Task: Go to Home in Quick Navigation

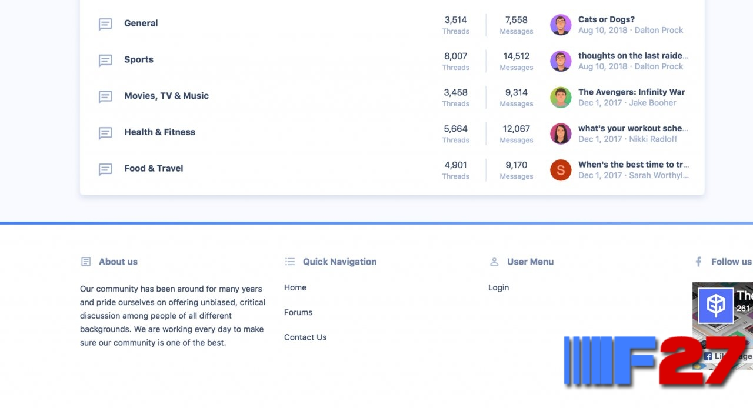Action: (x=295, y=287)
